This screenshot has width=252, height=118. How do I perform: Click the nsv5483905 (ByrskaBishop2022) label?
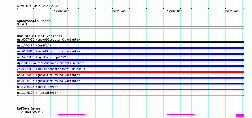point(41,57)
